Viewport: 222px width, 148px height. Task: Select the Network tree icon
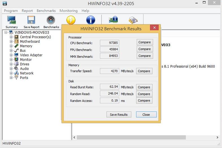16,73
